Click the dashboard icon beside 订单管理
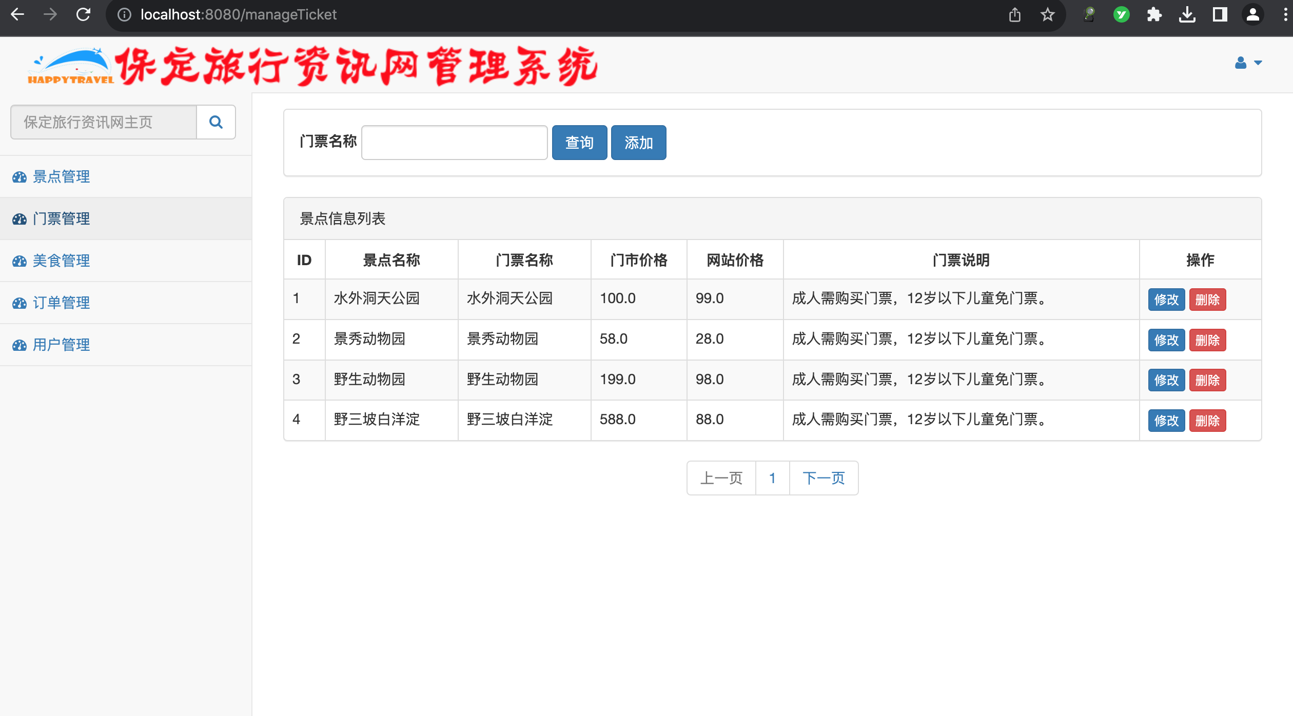This screenshot has width=1293, height=716. coord(19,303)
